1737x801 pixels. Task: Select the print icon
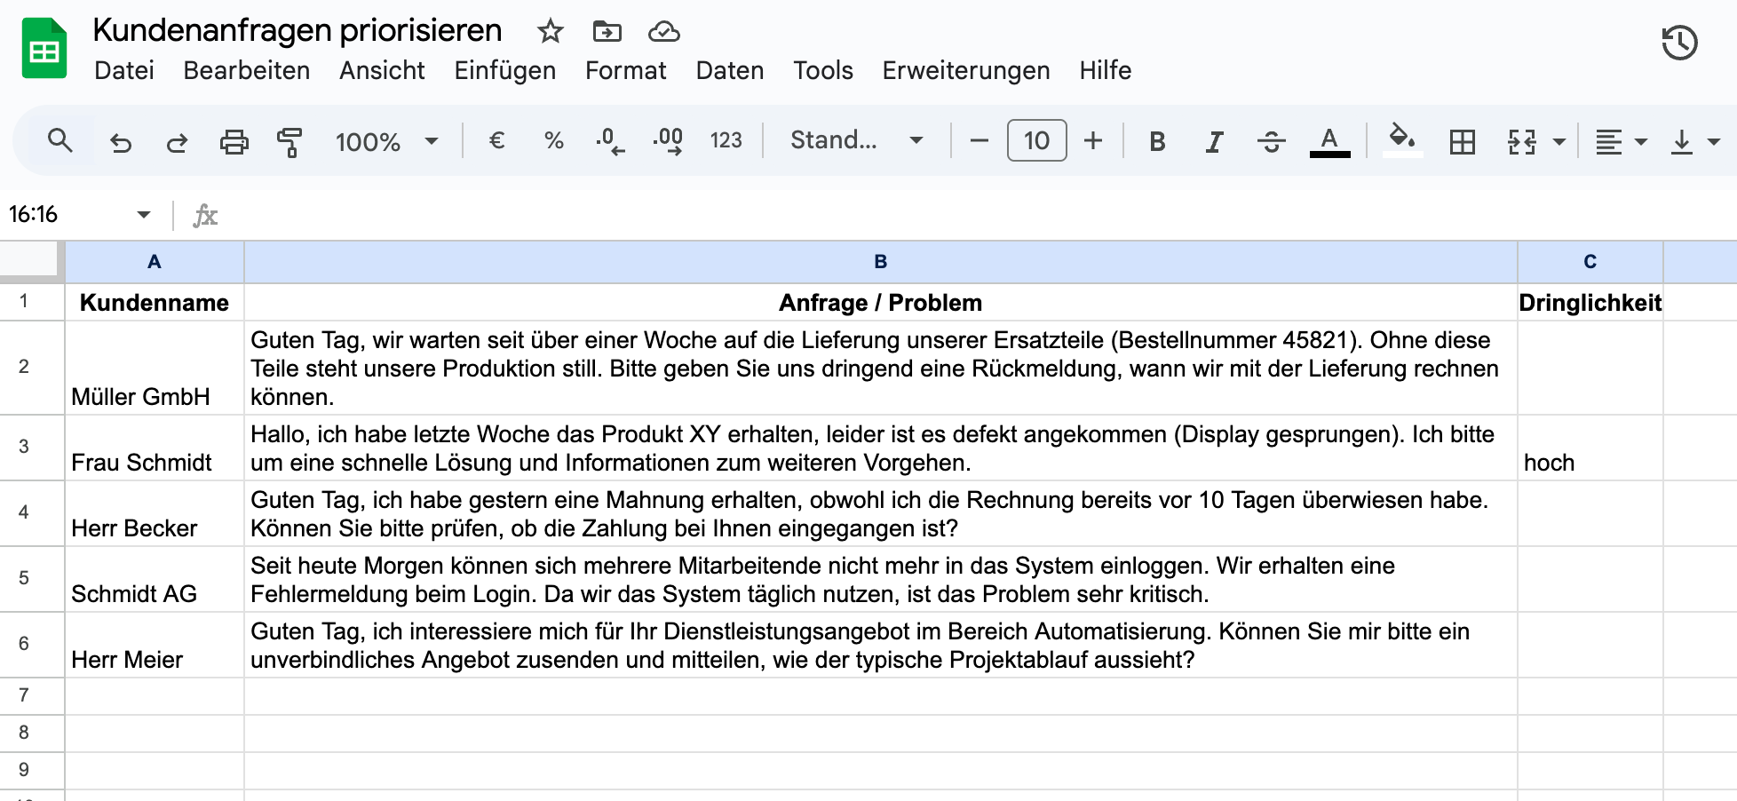(234, 140)
